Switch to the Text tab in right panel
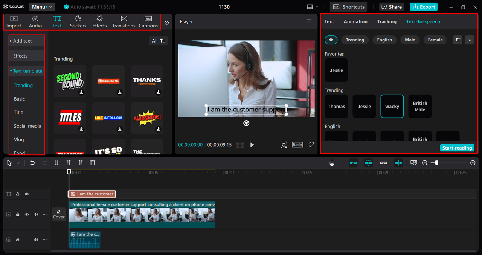 tap(329, 21)
